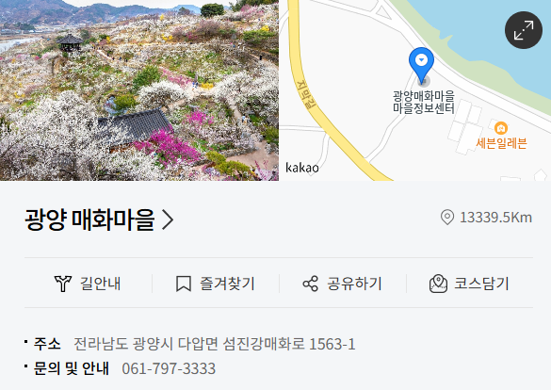Click the address 전라남도 광양시 다압면 섬진강매화로 1563-1
551x390 pixels.
(215, 344)
